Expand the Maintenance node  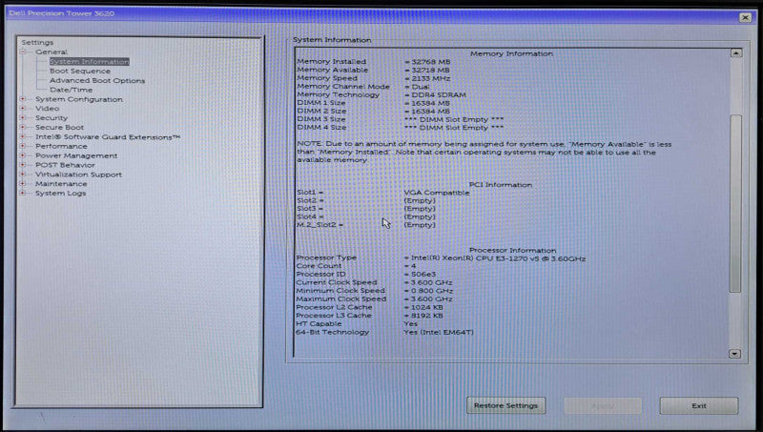pyautogui.click(x=22, y=183)
